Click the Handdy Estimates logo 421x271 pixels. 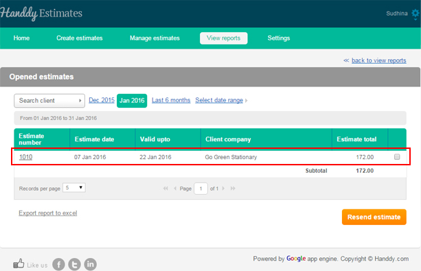[x=41, y=14]
